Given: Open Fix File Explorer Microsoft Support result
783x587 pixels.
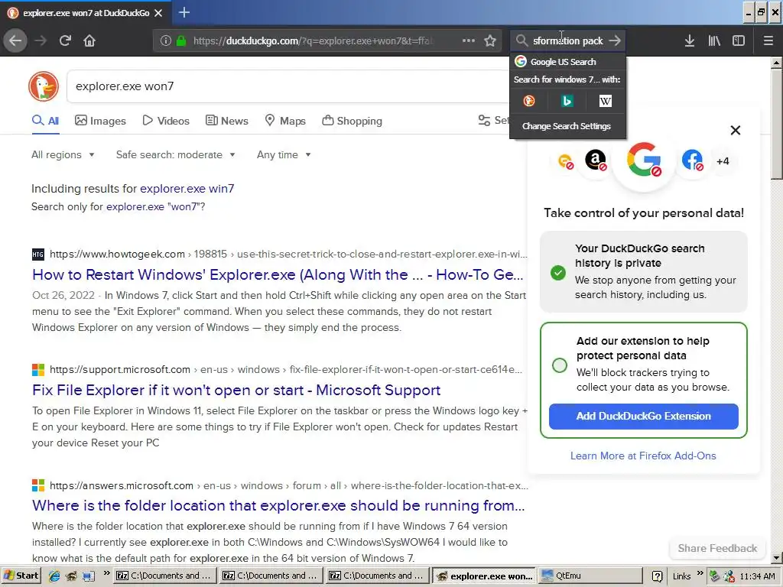Looking at the screenshot, I should click(236, 390).
